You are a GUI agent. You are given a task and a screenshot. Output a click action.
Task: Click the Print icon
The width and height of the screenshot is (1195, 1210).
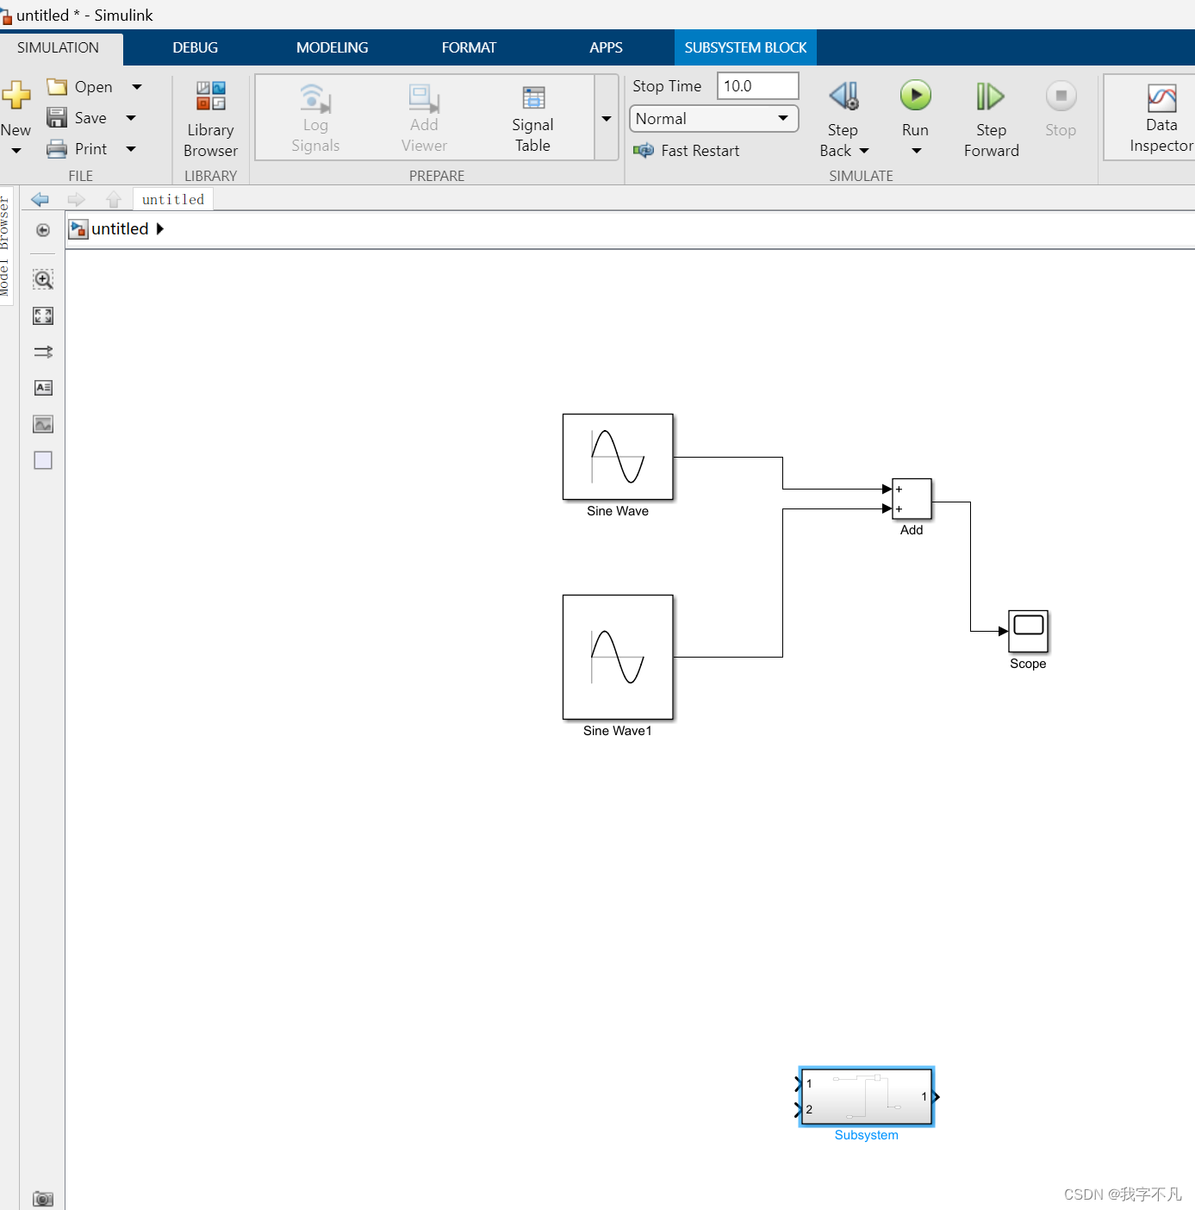(x=57, y=149)
